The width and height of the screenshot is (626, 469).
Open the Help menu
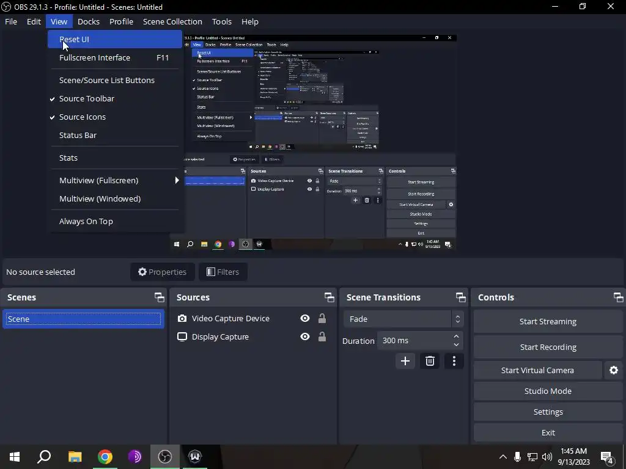click(250, 21)
